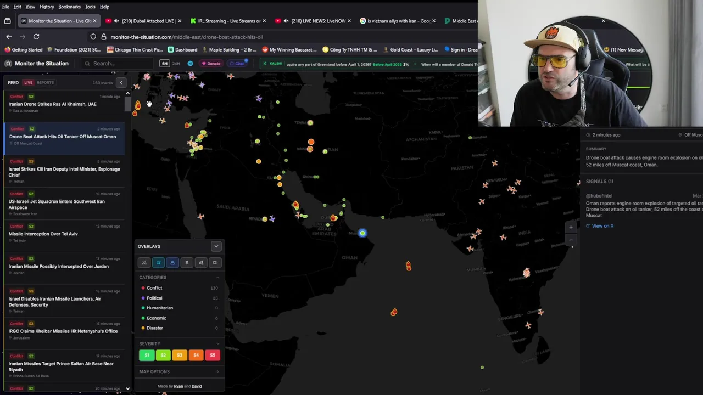Zoom out the map with minus
The width and height of the screenshot is (703, 395).
[x=571, y=240]
